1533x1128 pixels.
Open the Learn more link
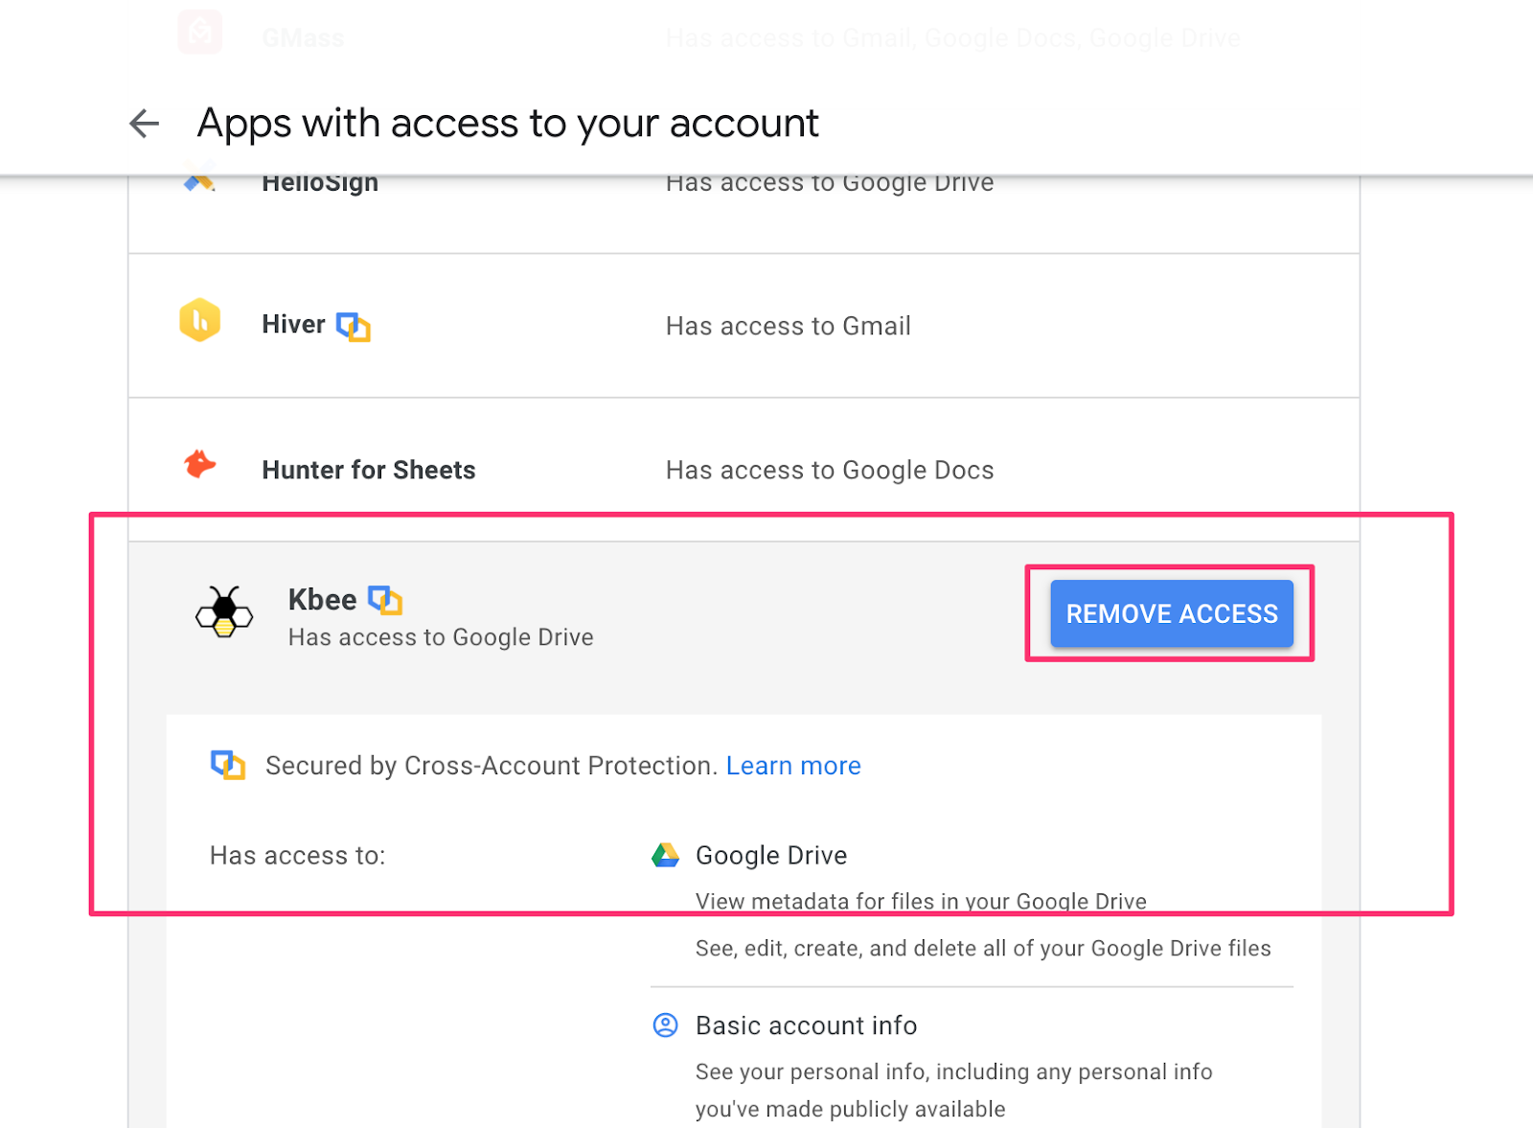[x=793, y=766]
